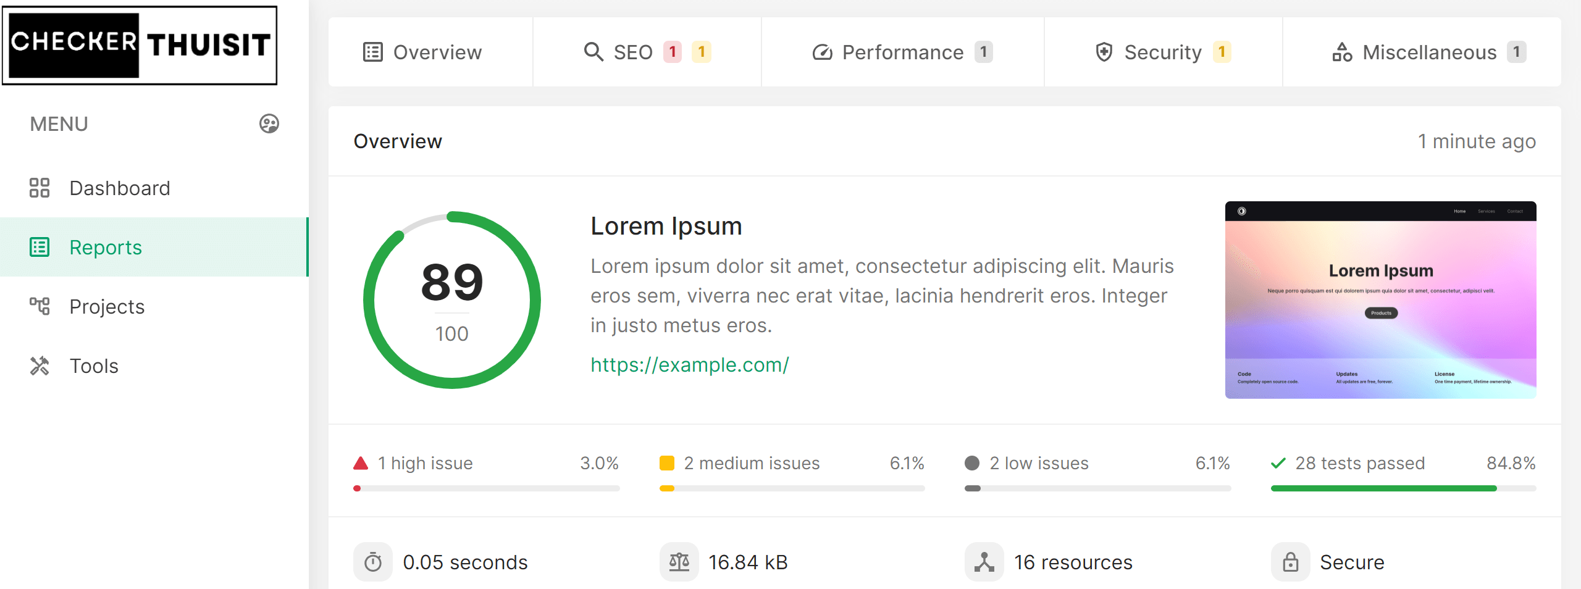
Task: Click the Dashboard grid icon in the sidebar
Action: (40, 188)
